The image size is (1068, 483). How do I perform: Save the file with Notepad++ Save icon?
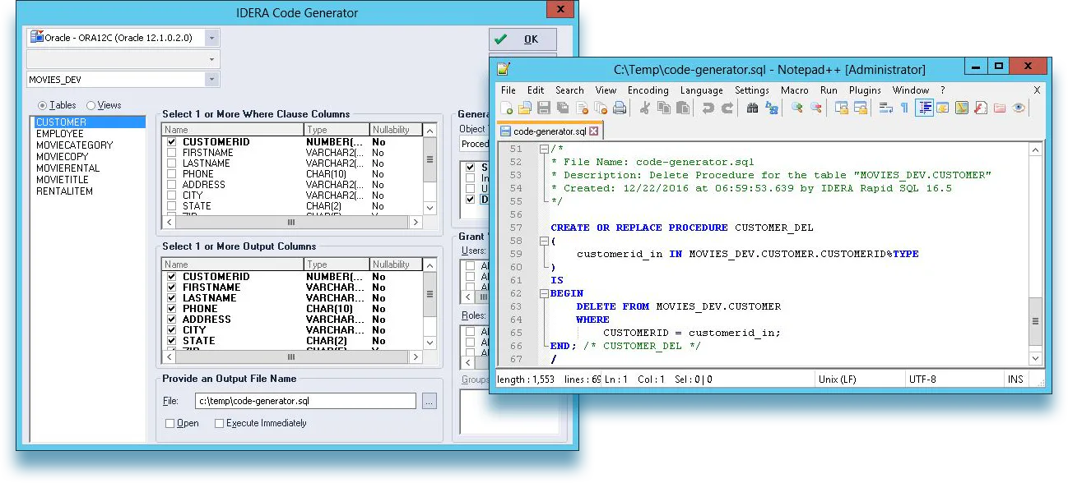click(x=544, y=108)
